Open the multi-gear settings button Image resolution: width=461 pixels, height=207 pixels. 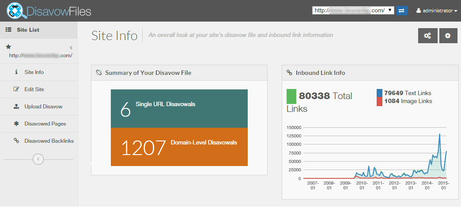(427, 36)
